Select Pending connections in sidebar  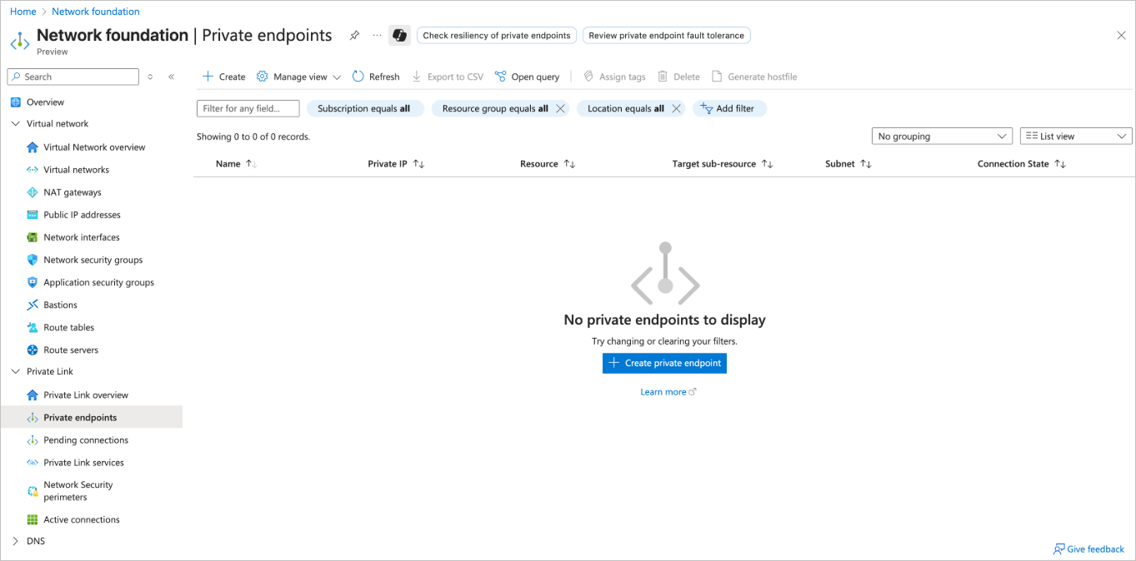(86, 439)
